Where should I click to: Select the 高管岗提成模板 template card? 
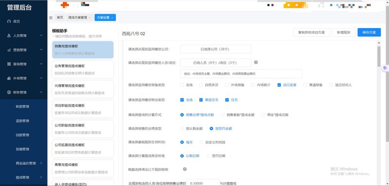(x=83, y=168)
